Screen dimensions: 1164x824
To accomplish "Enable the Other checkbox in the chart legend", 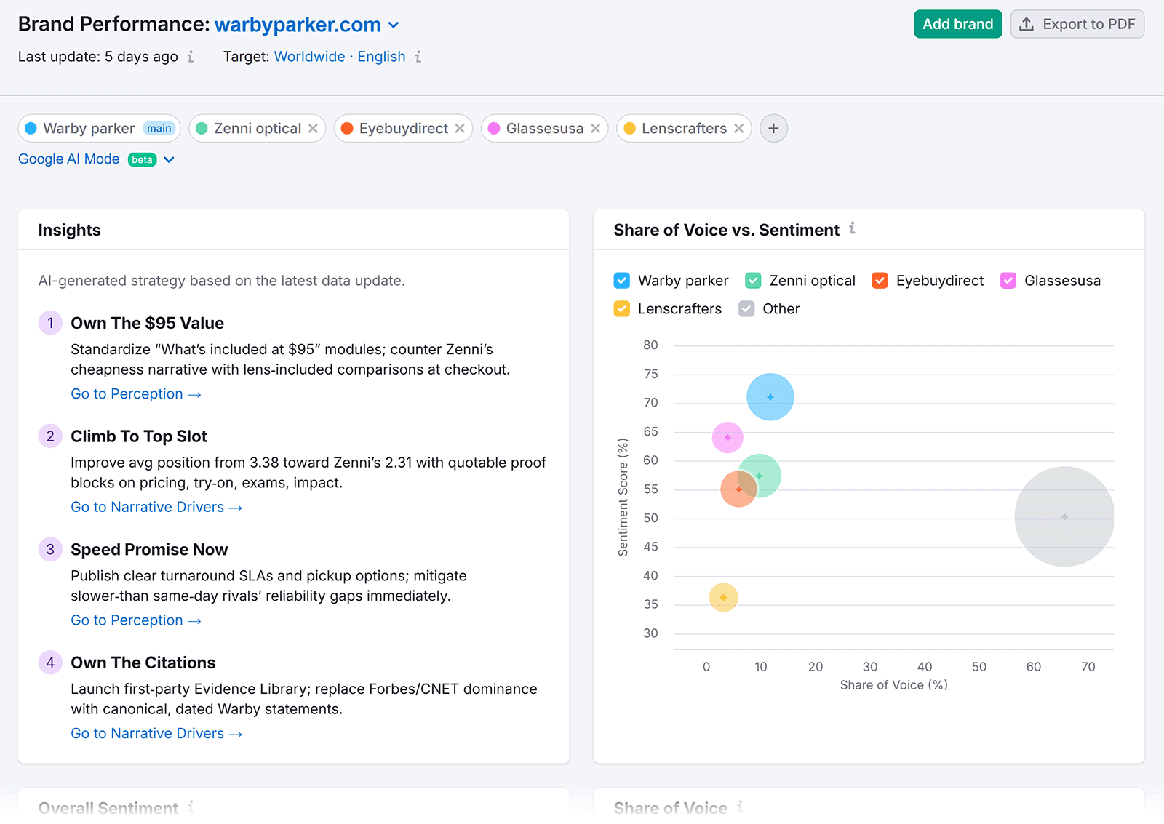I will pos(746,308).
